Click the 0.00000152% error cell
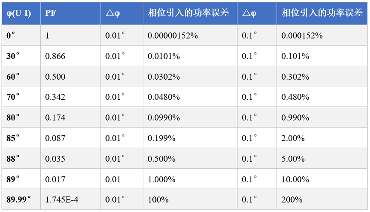Screen dimensions: 370x212 point(173,36)
